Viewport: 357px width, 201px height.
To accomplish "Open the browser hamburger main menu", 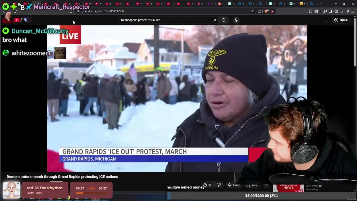I will (353, 11).
